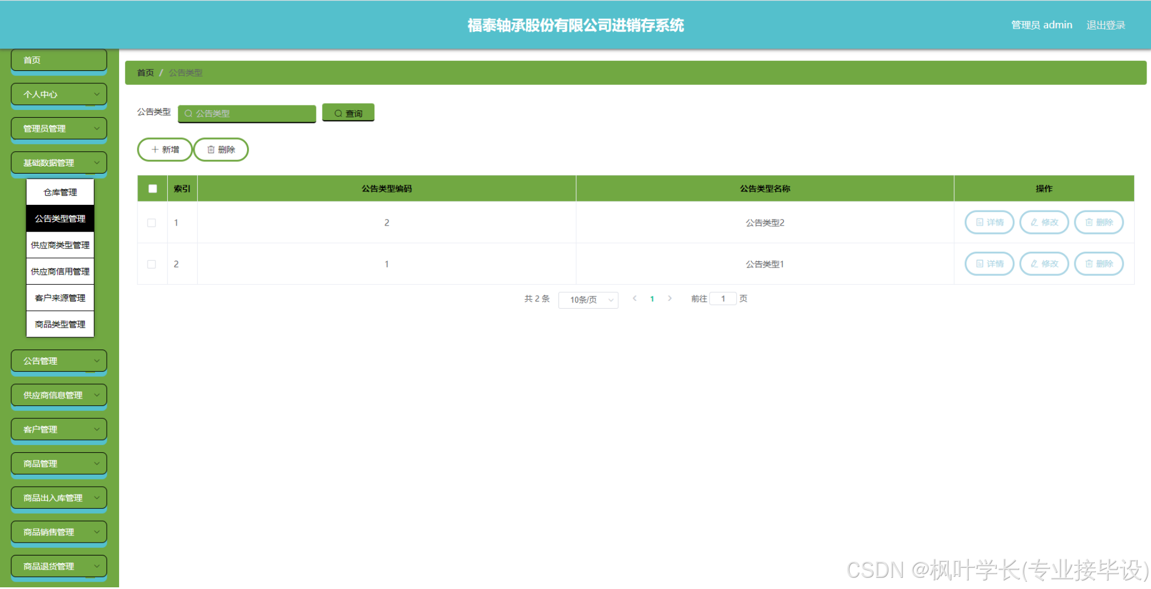Open 详情 for 公告类型2 row
Viewport: 1151px width, 589px height.
click(989, 222)
